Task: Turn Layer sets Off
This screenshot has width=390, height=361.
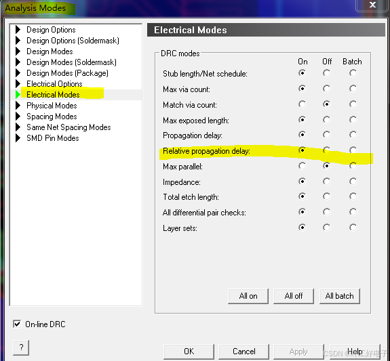Action: point(326,228)
